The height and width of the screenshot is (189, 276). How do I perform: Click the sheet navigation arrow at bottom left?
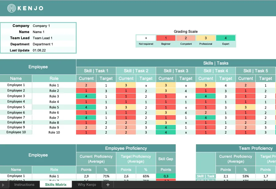pyautogui.click(x=3, y=185)
